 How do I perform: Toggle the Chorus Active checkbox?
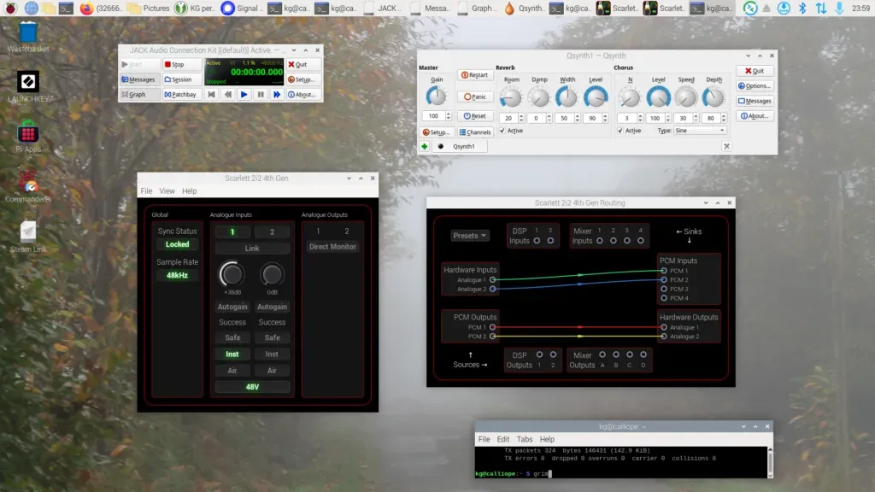pyautogui.click(x=620, y=131)
